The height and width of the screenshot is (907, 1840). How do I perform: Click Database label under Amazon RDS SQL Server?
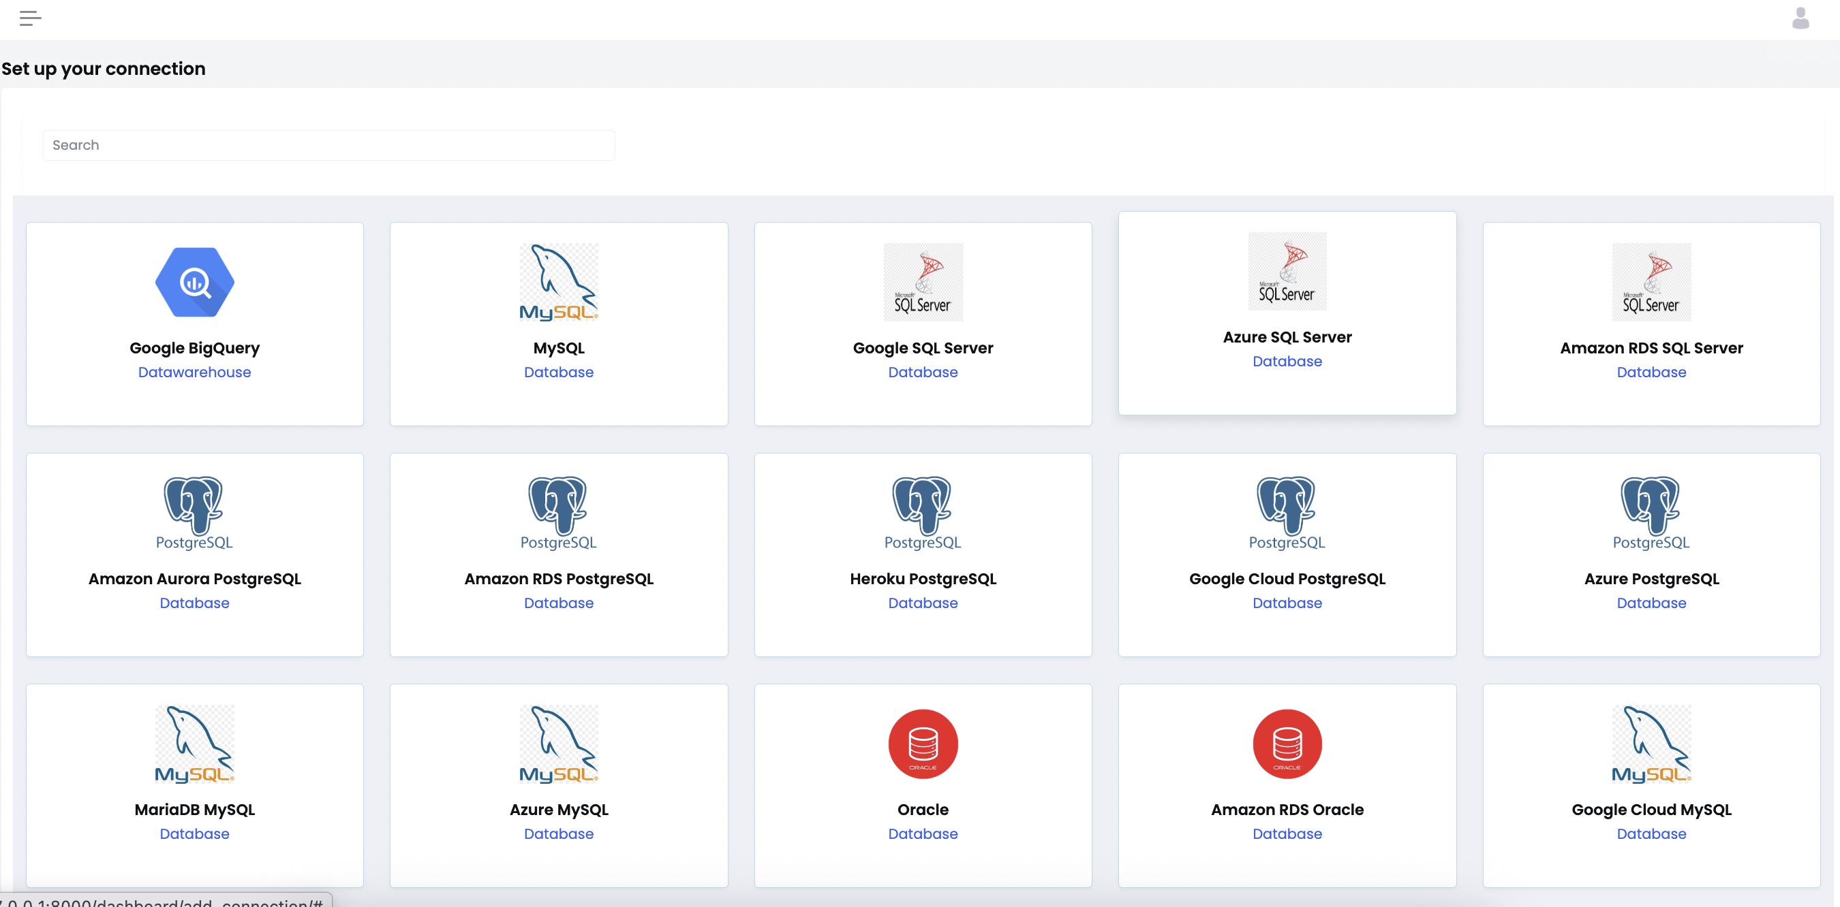coord(1651,372)
